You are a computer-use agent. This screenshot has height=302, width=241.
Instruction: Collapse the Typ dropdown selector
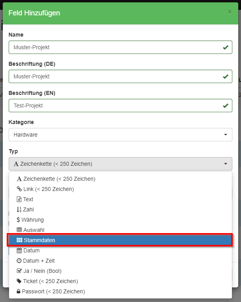120,164
